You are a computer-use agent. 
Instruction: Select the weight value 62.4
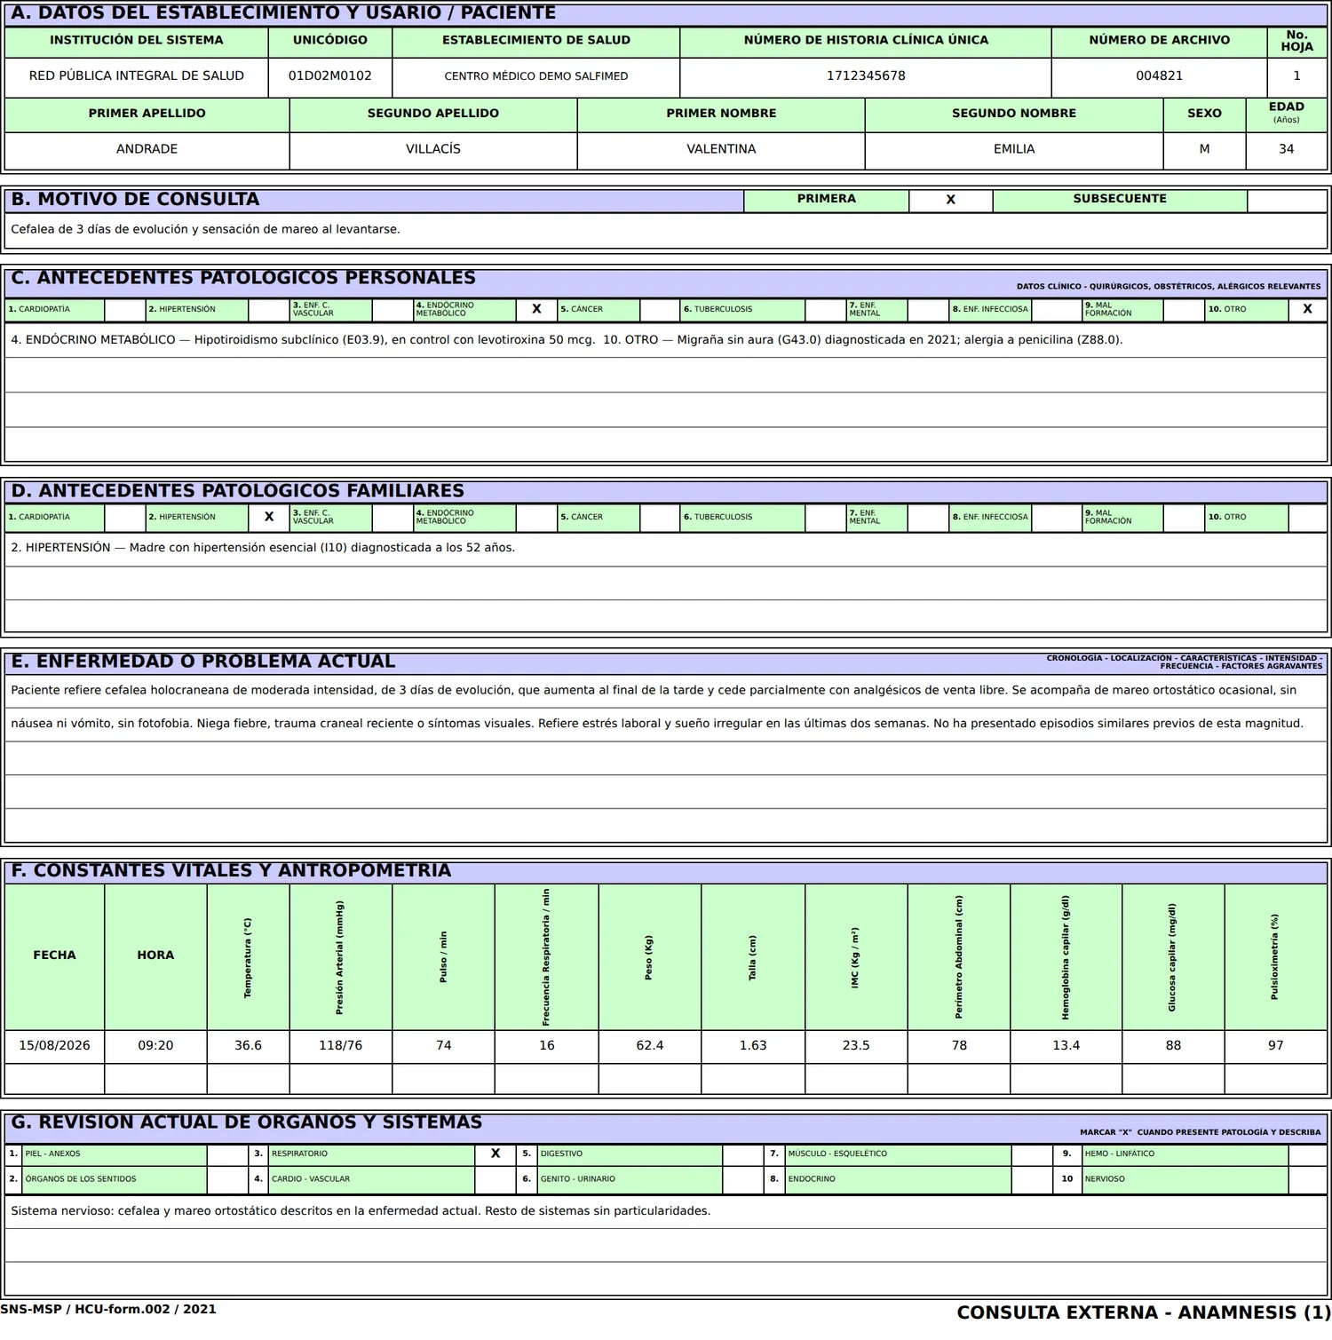click(650, 1046)
